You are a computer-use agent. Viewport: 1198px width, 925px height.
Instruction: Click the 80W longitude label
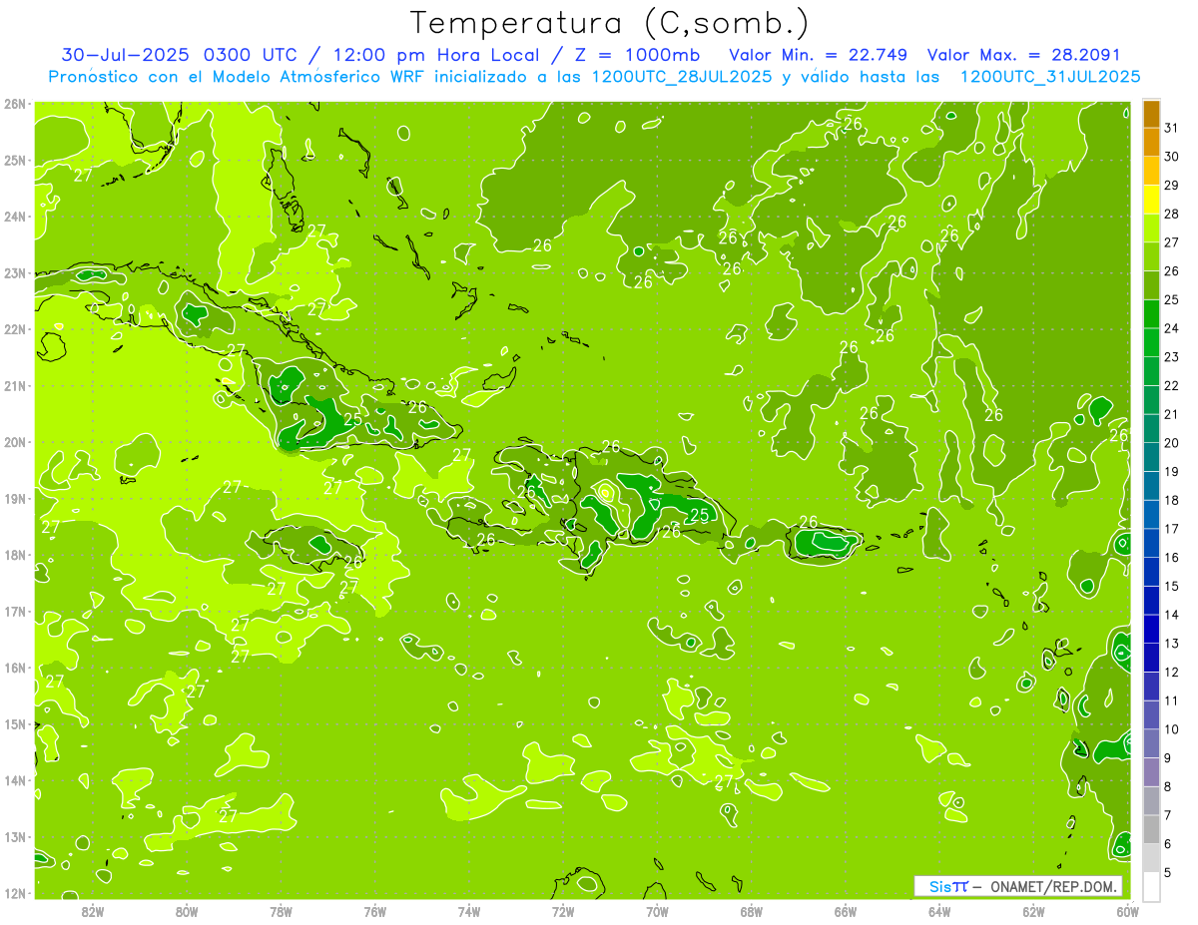pyautogui.click(x=187, y=910)
